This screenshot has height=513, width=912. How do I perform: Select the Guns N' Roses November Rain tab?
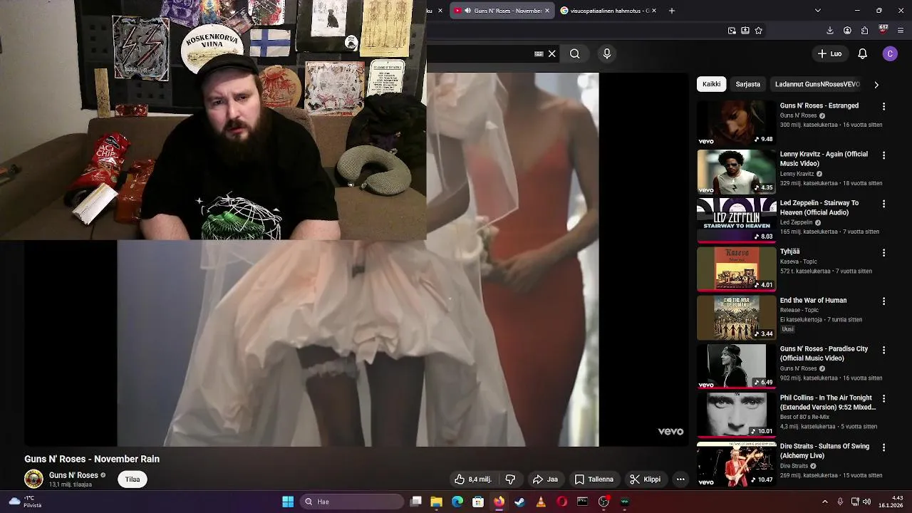click(x=502, y=11)
